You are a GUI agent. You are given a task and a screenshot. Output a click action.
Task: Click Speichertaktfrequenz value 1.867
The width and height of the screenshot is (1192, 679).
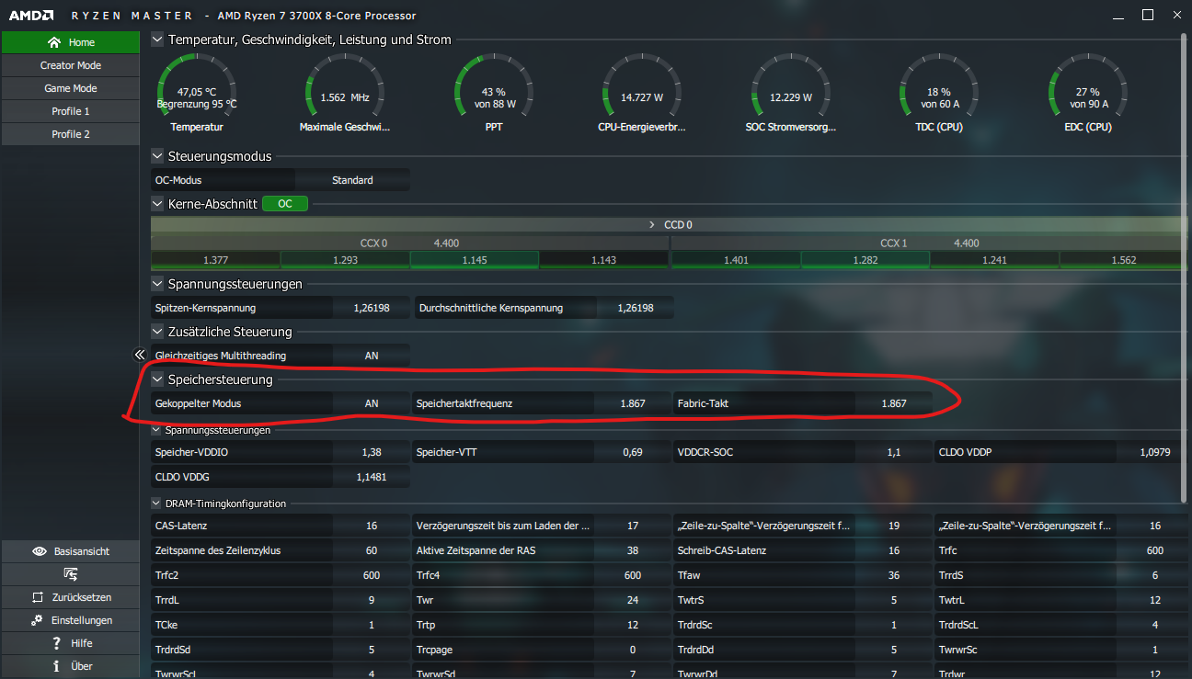[633, 403]
